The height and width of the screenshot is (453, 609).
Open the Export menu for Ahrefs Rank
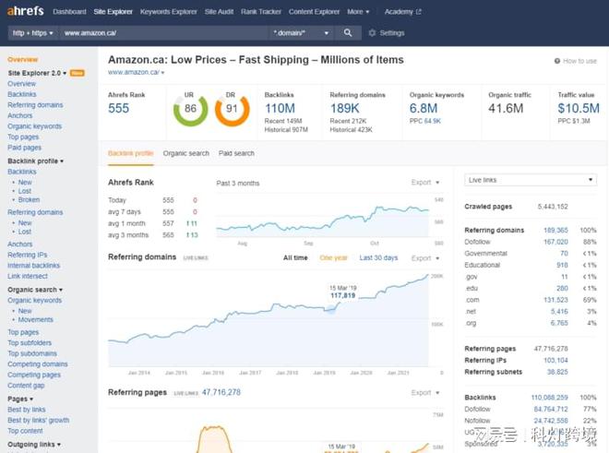[425, 183]
